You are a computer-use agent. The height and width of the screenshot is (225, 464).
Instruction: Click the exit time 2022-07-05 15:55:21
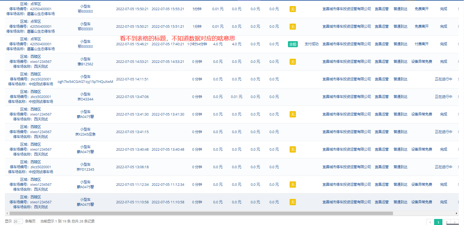tap(168, 9)
